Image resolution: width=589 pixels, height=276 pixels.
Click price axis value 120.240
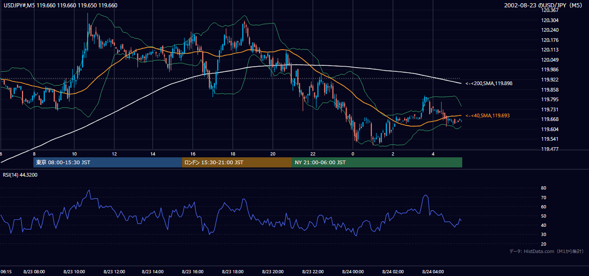click(551, 30)
